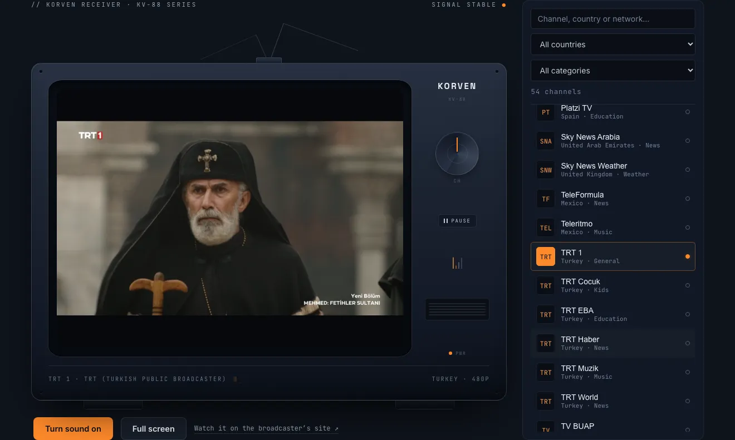The height and width of the screenshot is (440, 735).
Task: Tune to TRT EBA education channel
Action: pyautogui.click(x=612, y=314)
